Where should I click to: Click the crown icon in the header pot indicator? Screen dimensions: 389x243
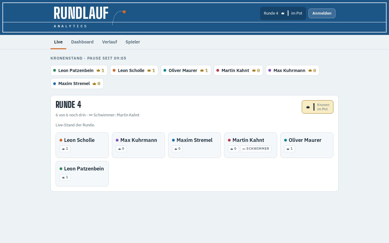pos(283,13)
